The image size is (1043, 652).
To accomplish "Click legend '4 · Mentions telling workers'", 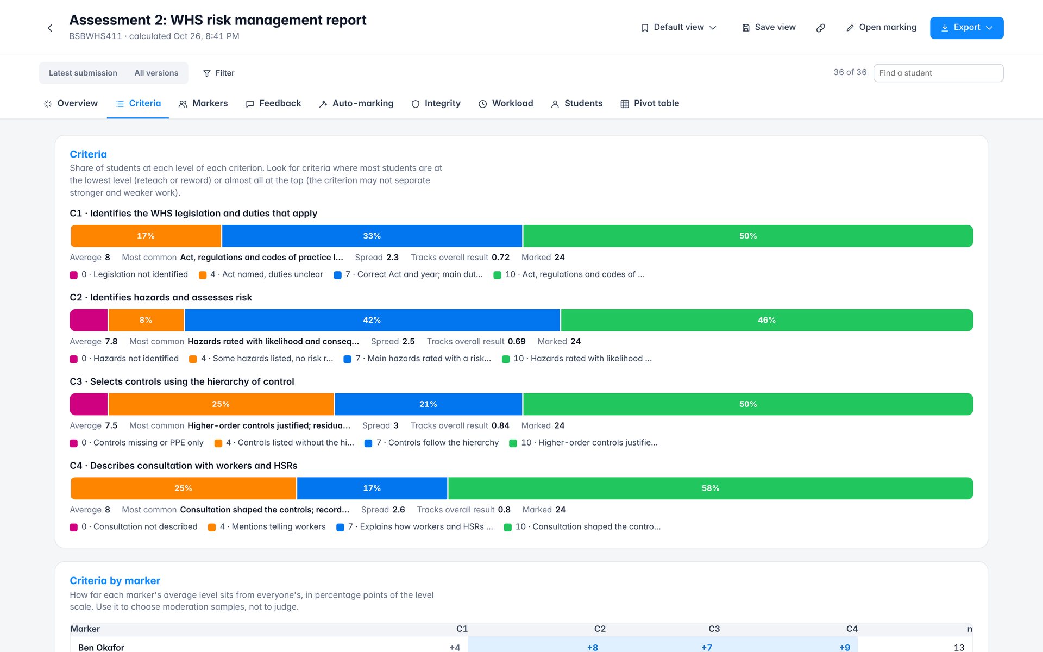I will click(267, 527).
